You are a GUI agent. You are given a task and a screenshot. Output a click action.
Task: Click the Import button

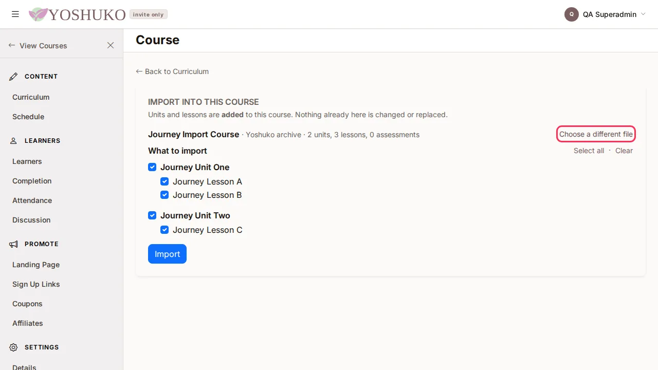pyautogui.click(x=167, y=254)
